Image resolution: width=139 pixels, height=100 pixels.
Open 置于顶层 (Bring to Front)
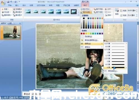(x=99, y=9)
